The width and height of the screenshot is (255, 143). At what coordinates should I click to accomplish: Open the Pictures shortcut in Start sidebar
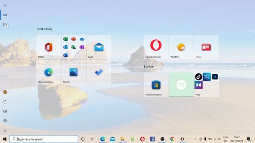5,111
